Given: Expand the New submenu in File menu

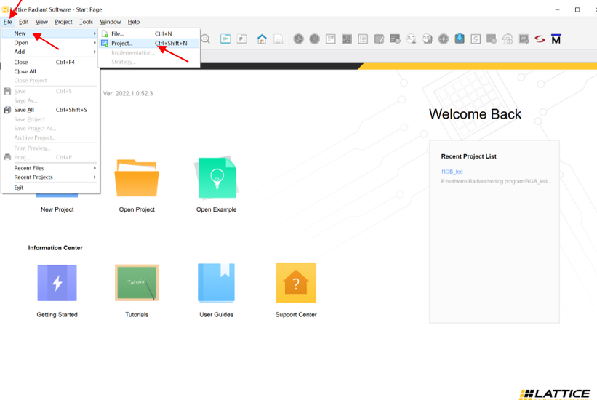Looking at the screenshot, I should point(51,33).
